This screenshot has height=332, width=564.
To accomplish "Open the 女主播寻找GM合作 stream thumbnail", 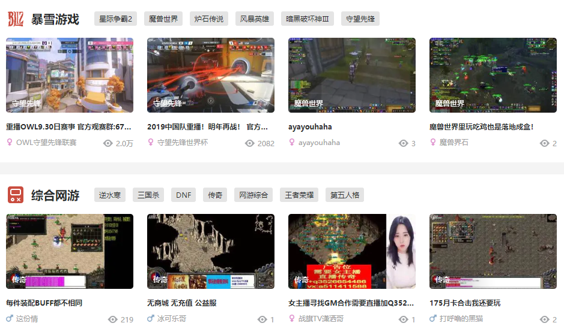I will [x=352, y=251].
